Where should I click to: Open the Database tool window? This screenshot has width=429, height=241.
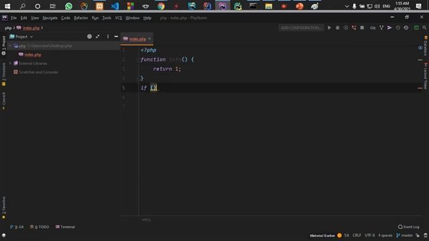click(426, 46)
